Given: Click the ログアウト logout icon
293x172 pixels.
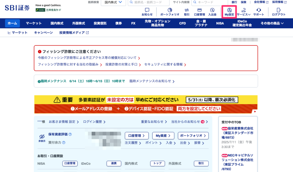Looking at the screenshot, I should pos(279,11).
